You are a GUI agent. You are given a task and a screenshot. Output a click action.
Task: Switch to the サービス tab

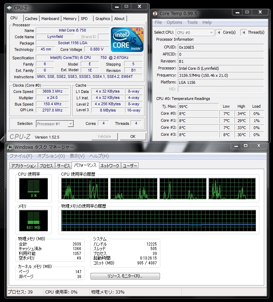[64, 166]
